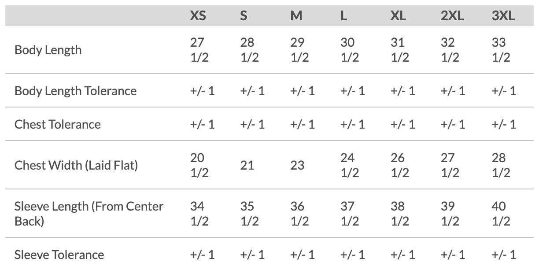The height and width of the screenshot is (274, 539).
Task: Select the L size column header
Action: click(x=344, y=16)
